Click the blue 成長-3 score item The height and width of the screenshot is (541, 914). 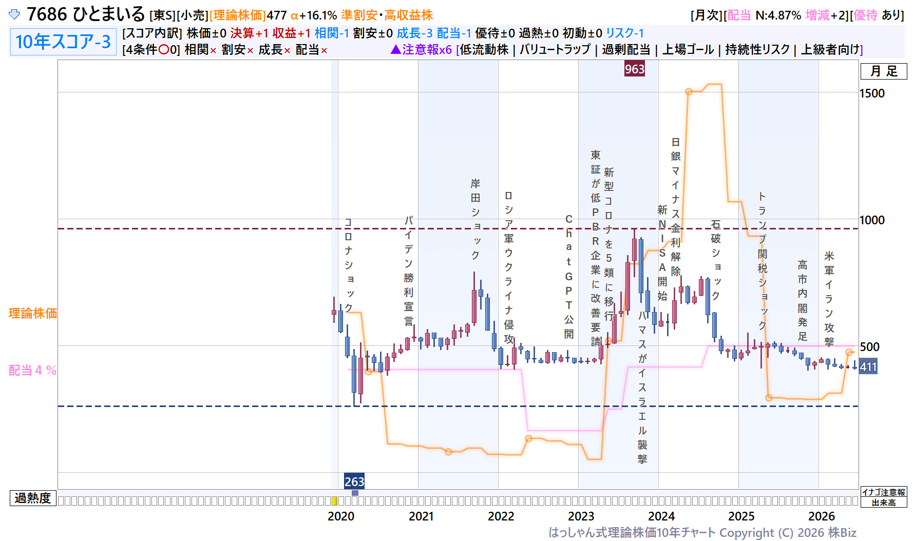coord(415,33)
